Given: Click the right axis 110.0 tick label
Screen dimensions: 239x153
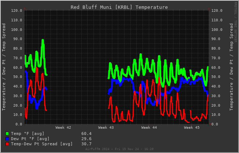Looking at the screenshot, I should pos(217,20).
